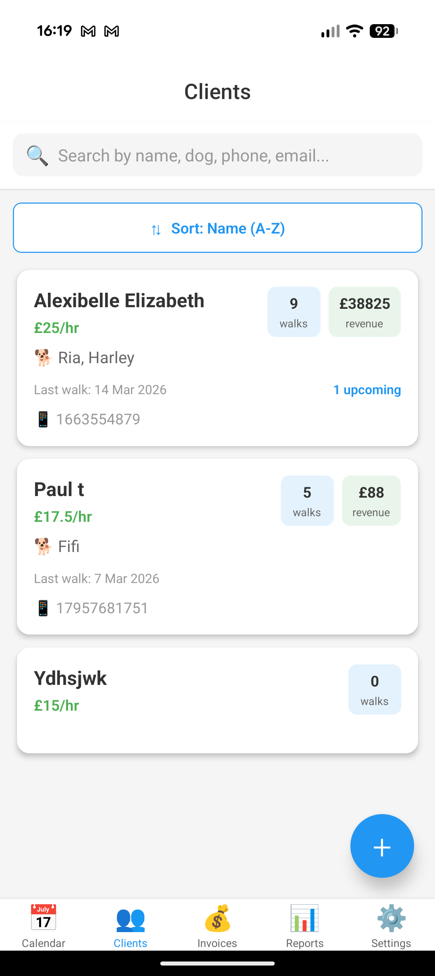Screen dimensions: 435x976
Task: Tap the 1 upcoming link
Action: pos(367,390)
